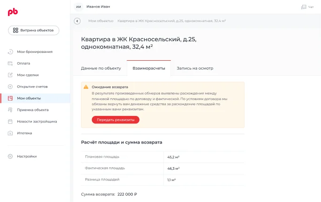Viewport: 321px width, 202px height.
Task: Go back using the round arrow button
Action: [x=77, y=21]
